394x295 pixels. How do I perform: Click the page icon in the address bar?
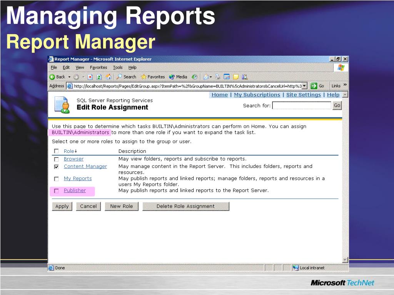(70, 86)
